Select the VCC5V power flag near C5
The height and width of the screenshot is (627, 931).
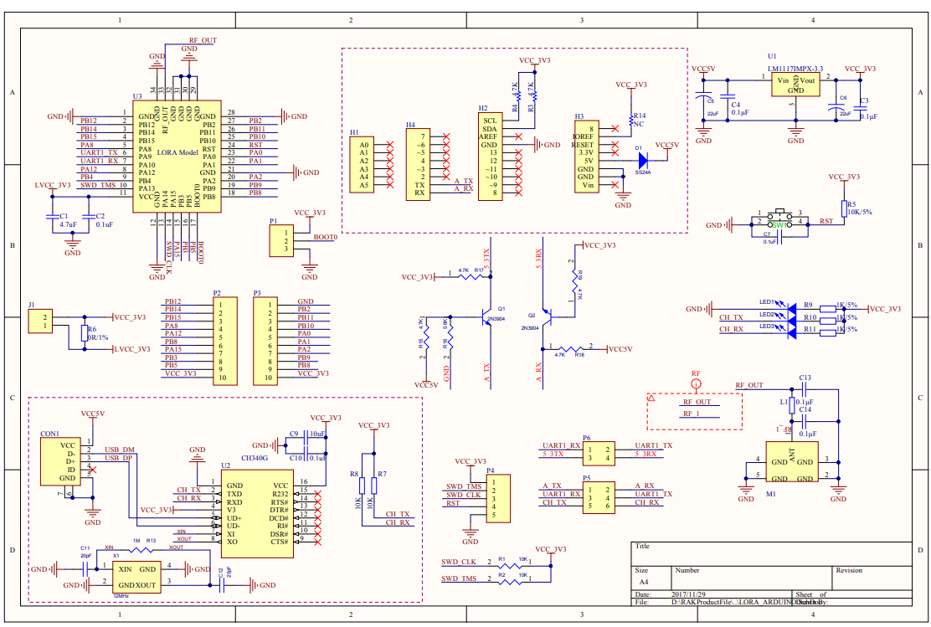point(703,70)
